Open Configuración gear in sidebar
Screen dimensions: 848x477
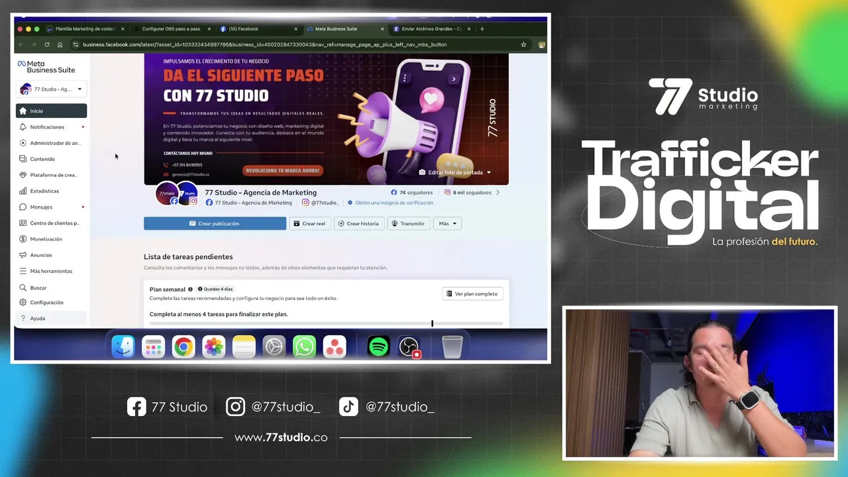[x=51, y=302]
